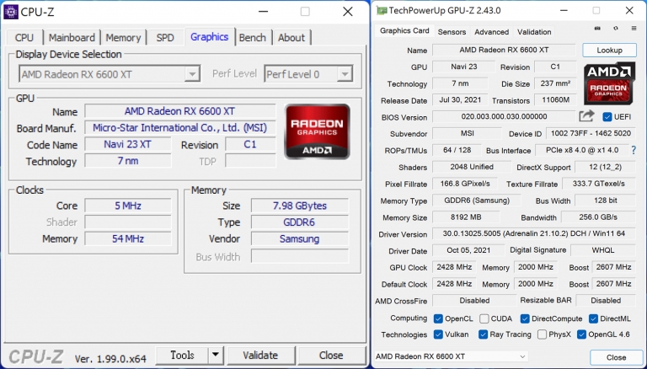Switch to the Validation tab in GPU-Z
The width and height of the screenshot is (647, 369).
coord(534,32)
